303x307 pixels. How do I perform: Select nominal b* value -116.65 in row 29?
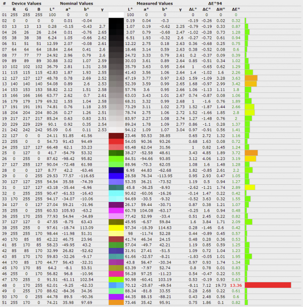click(x=86, y=176)
